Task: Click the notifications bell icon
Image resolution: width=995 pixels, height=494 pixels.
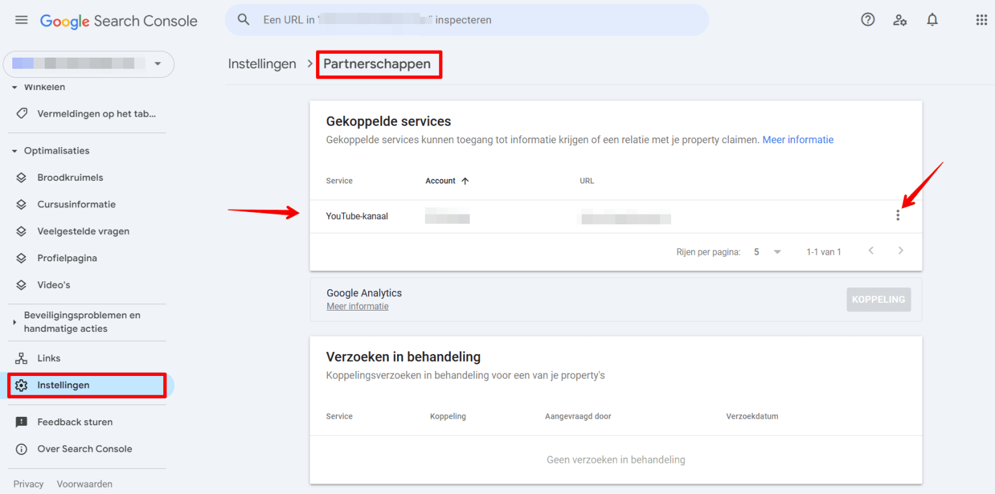Action: coord(932,19)
